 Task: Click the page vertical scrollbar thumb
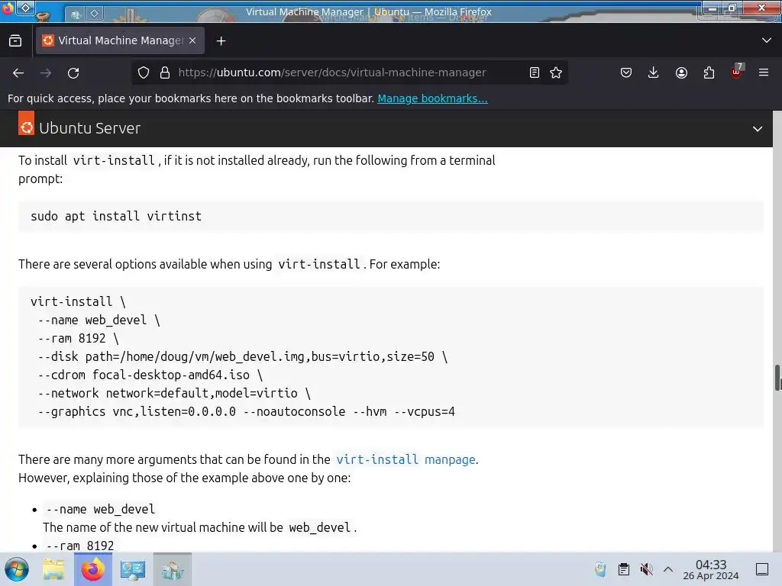pos(777,378)
